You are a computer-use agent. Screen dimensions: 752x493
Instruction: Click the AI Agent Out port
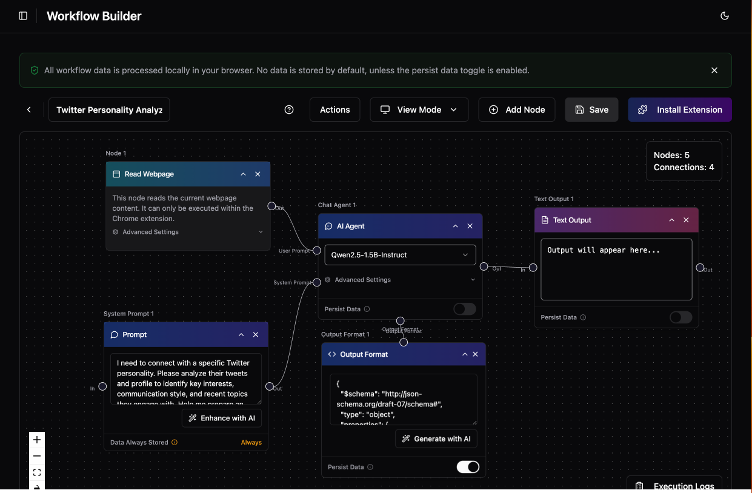[x=484, y=266]
